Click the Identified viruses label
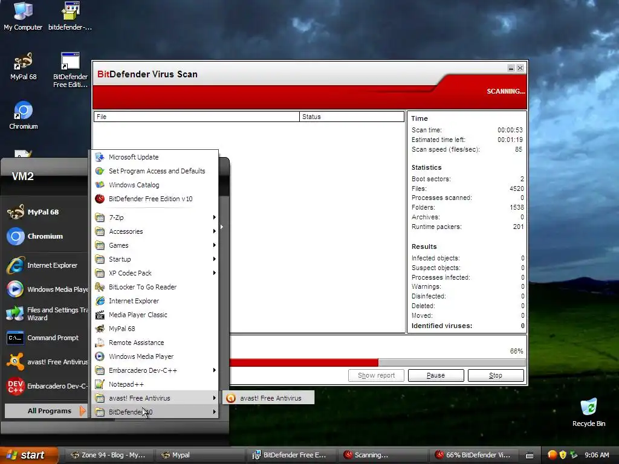Viewport: 619px width, 464px height. click(x=442, y=326)
